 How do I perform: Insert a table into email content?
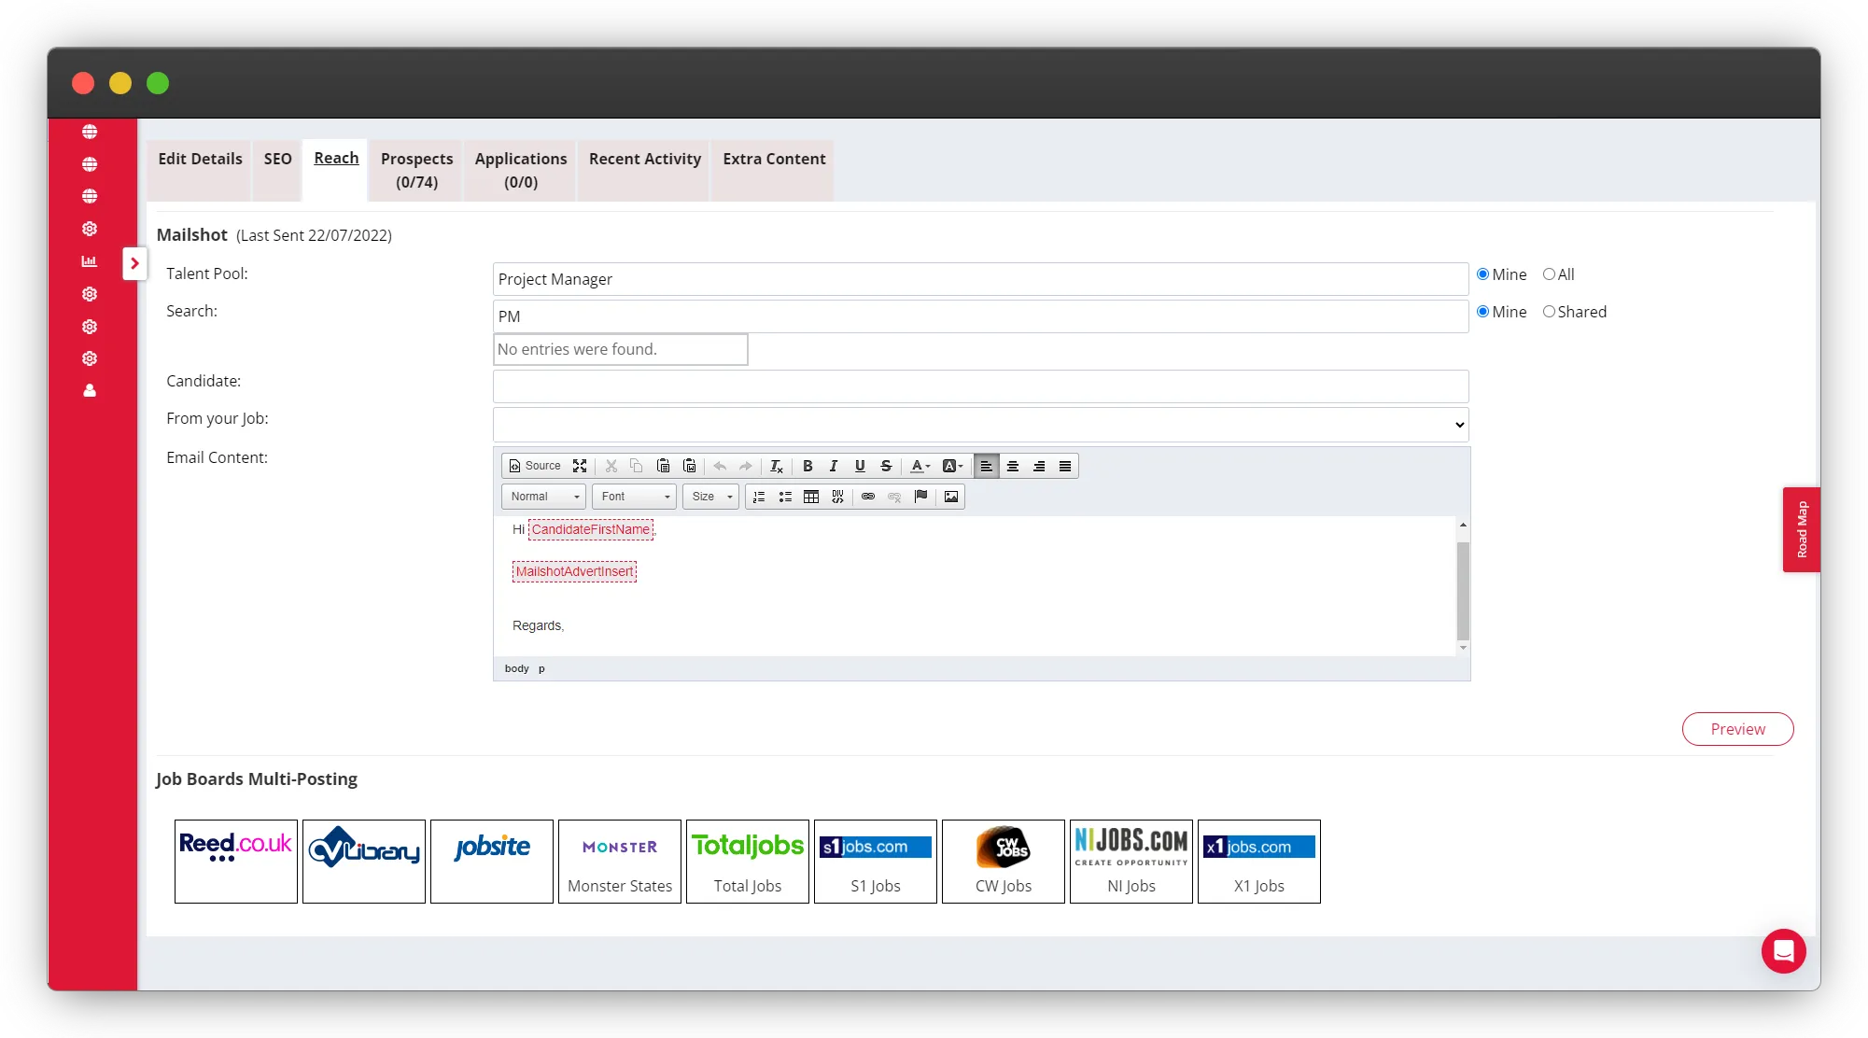point(811,497)
